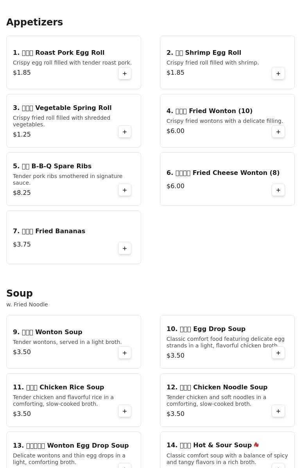Screen dimensions: 301x468
Task: Add Roast Pork Egg Roll with plus icon
Action: pyautogui.click(x=125, y=74)
